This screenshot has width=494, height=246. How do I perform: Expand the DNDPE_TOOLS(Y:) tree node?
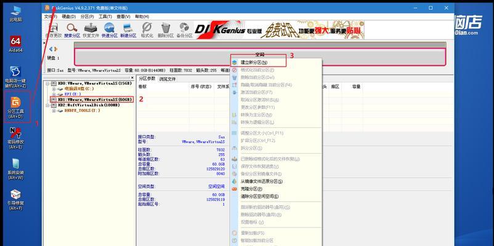point(54,111)
